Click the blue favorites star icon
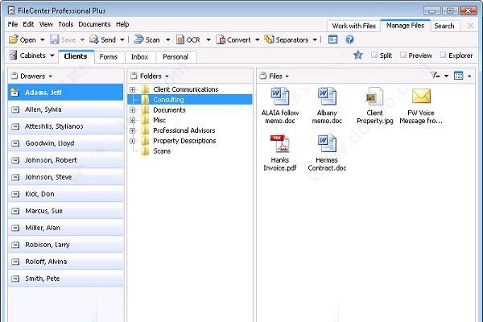 point(357,56)
